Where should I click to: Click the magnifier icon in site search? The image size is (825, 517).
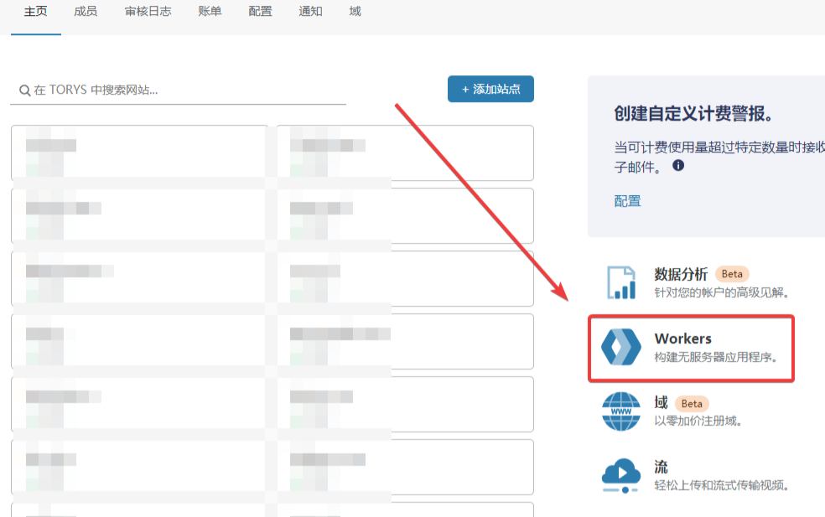click(25, 90)
